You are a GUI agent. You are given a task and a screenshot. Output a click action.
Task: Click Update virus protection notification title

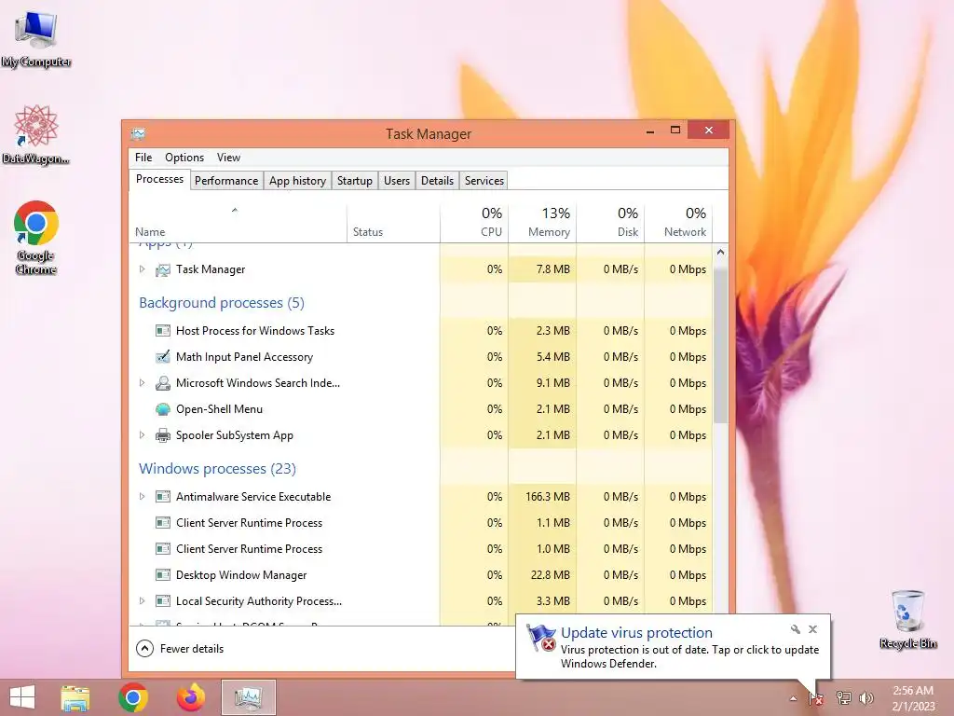click(x=636, y=633)
